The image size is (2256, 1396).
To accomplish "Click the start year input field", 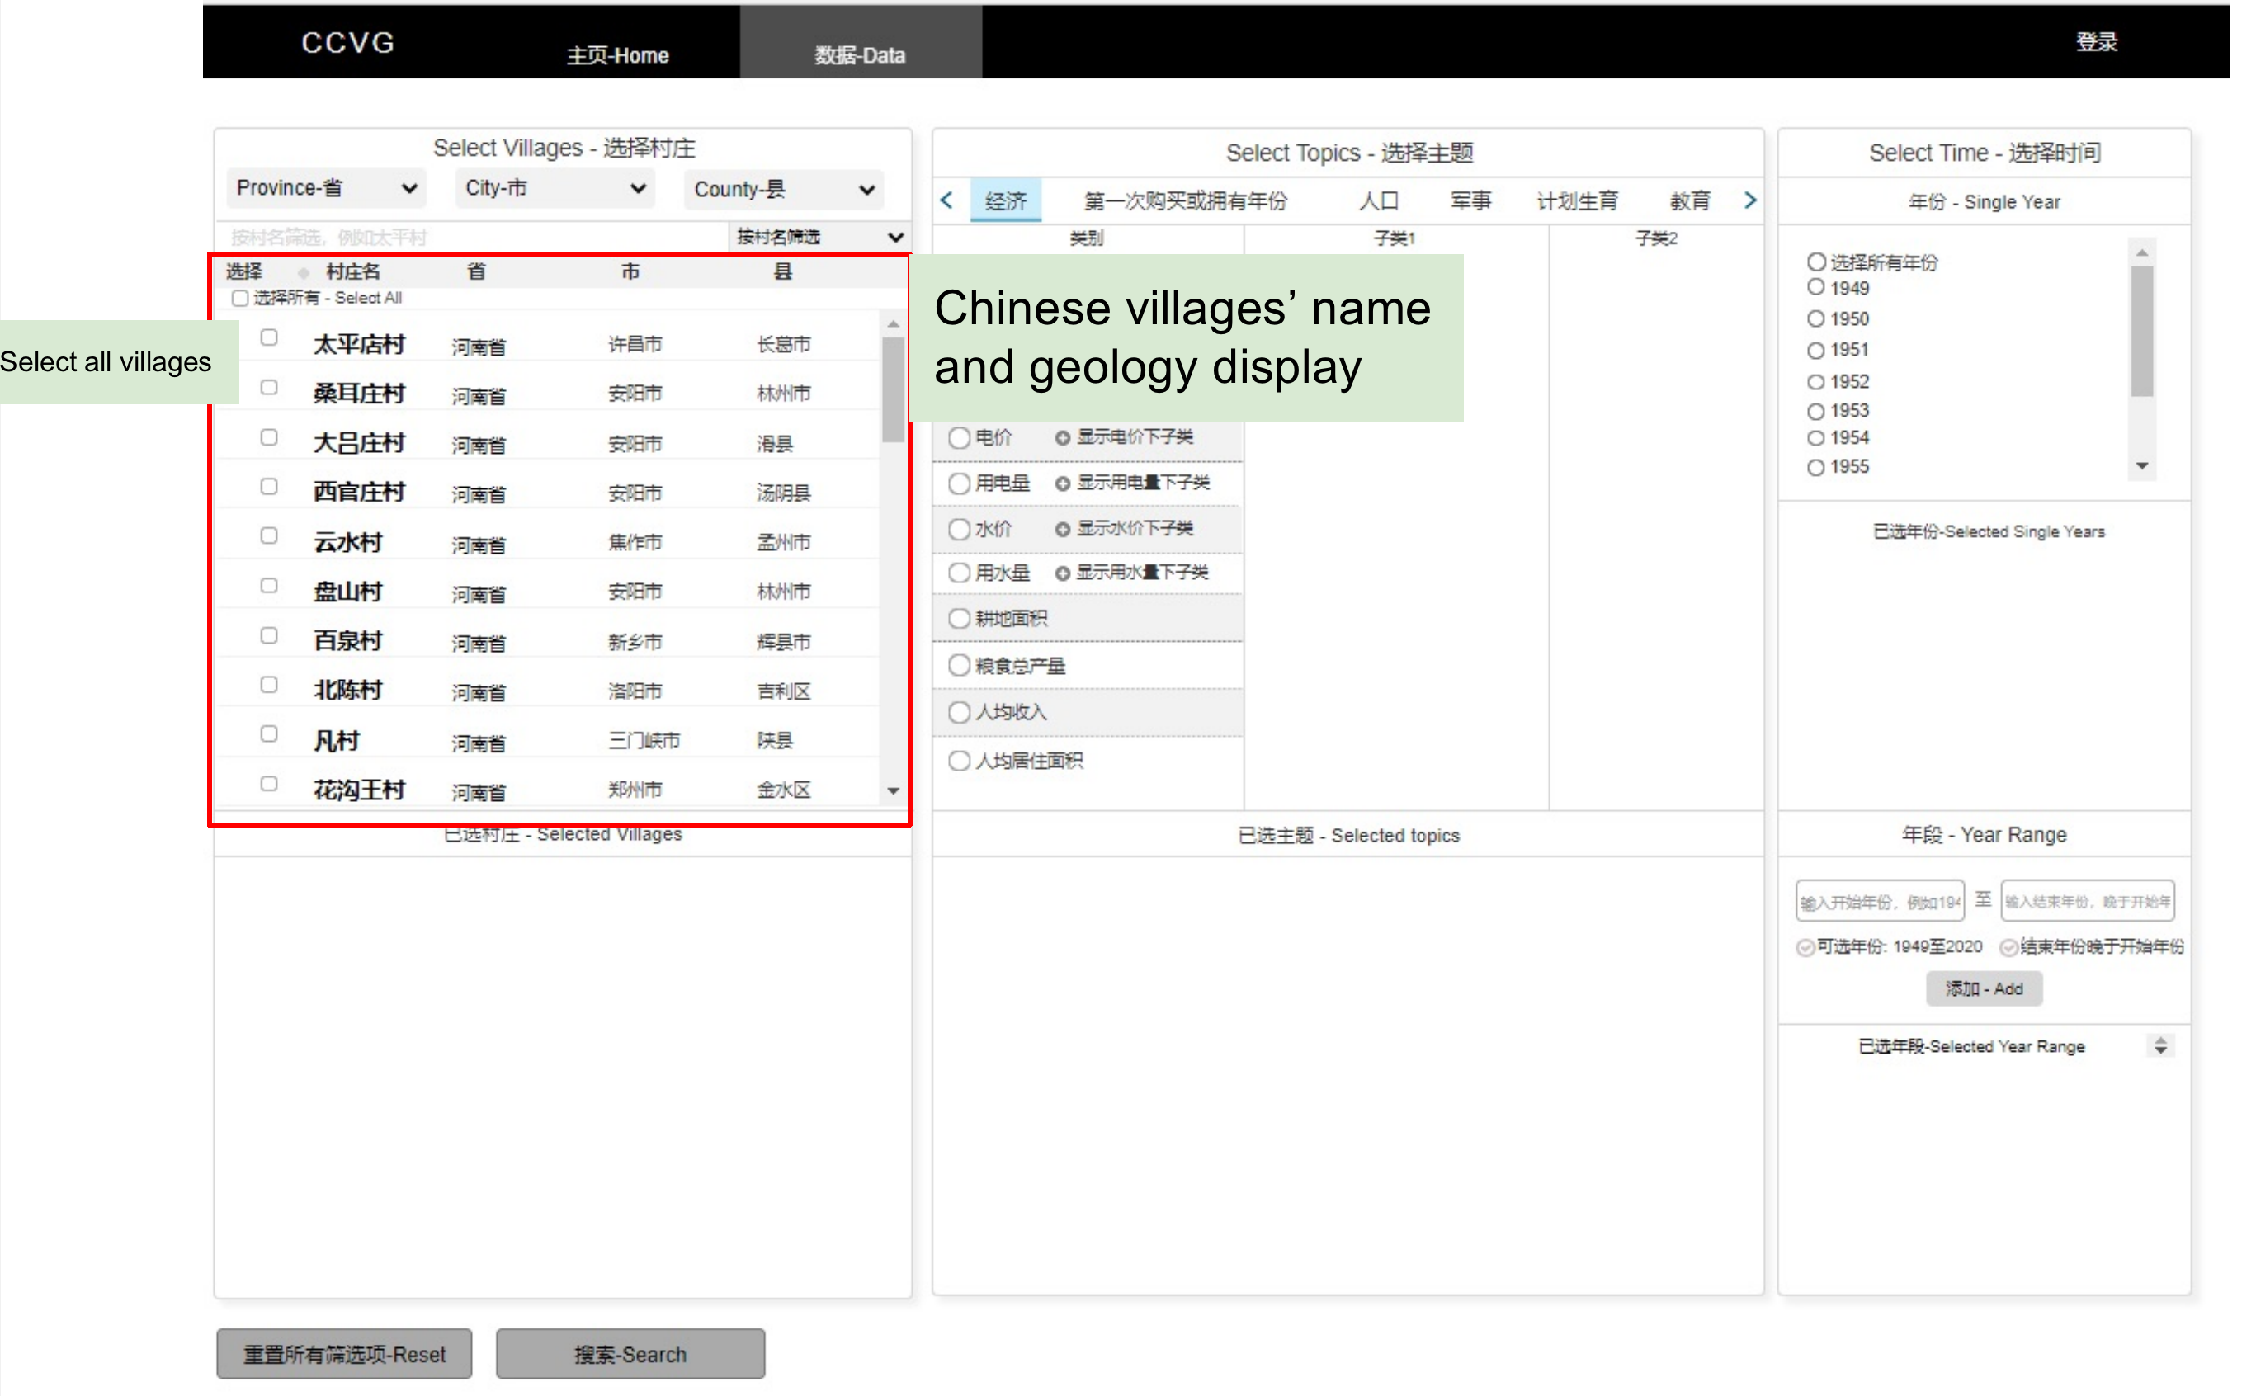I will (1881, 901).
